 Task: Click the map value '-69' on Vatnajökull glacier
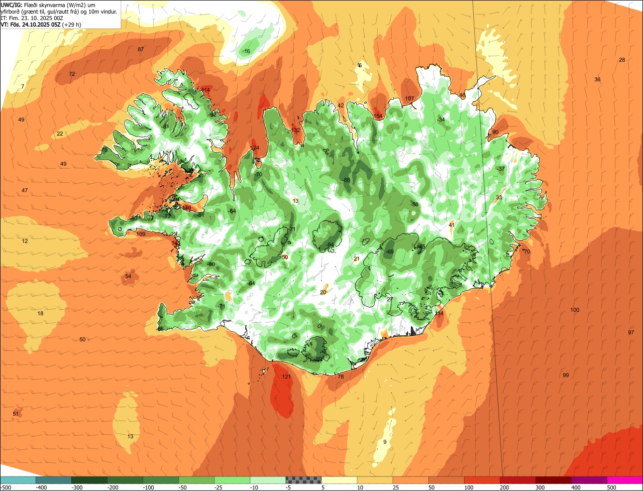pos(389,252)
